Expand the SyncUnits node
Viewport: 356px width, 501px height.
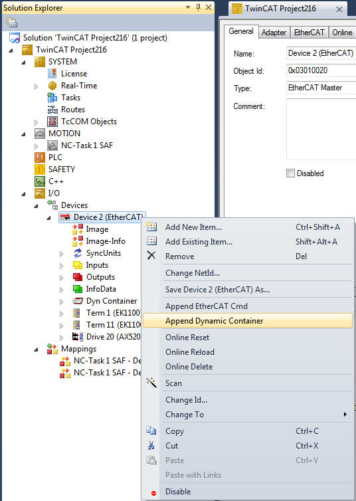tap(61, 254)
